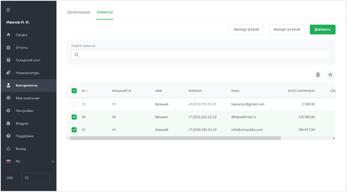Viewport: 347px width, 192px height.
Task: Open Отчеты reports icon in sidebar
Action: (x=8, y=47)
